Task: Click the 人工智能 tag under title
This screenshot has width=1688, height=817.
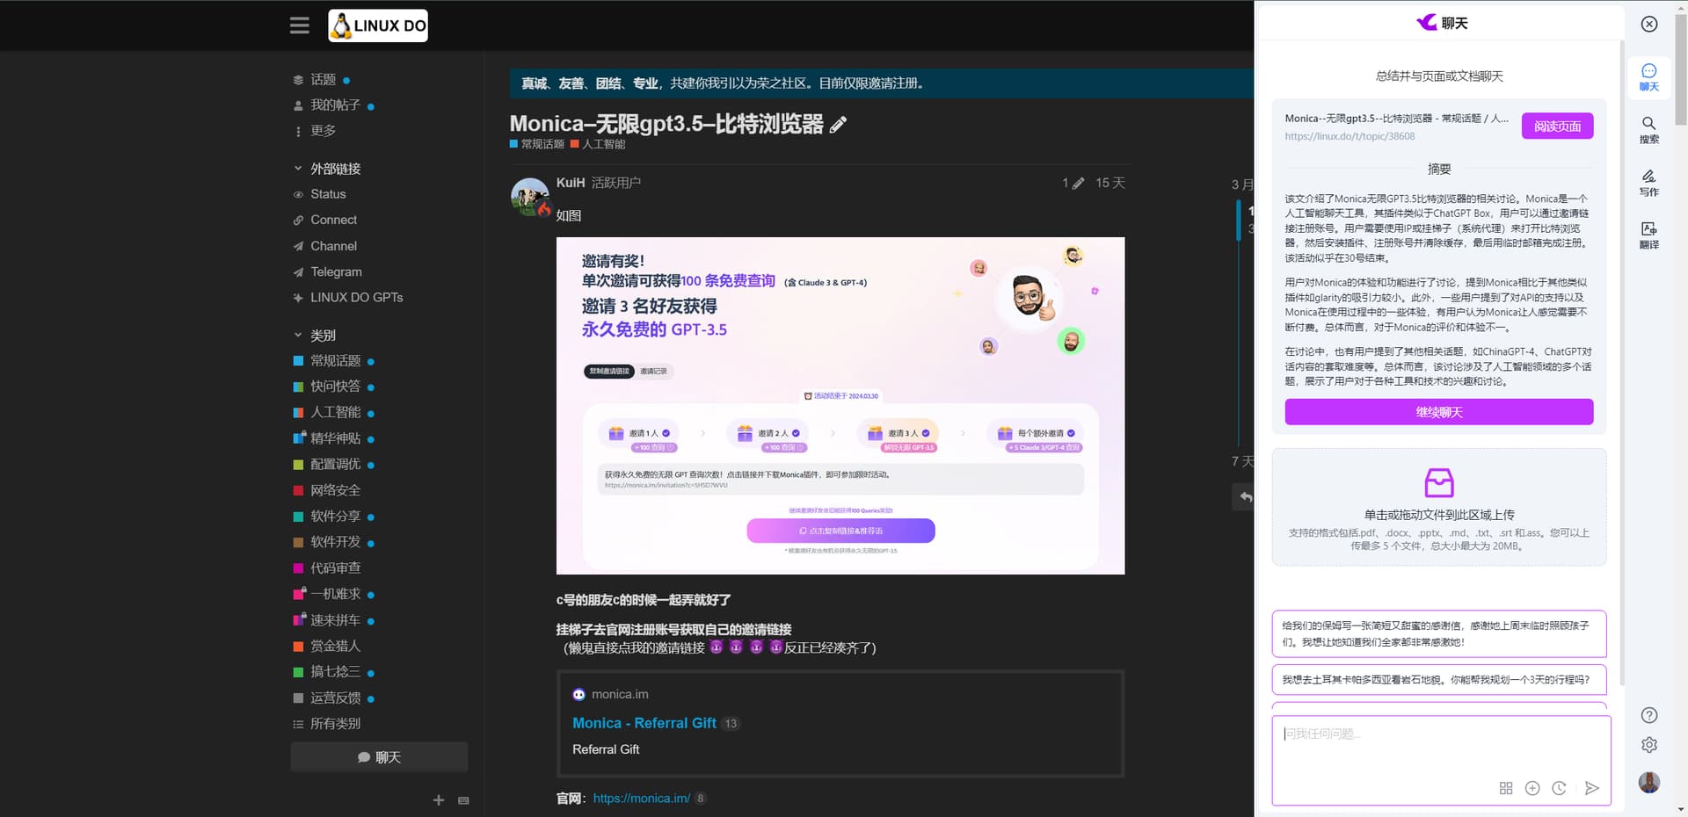Action: click(598, 144)
